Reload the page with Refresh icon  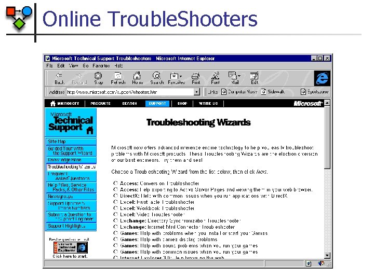[118, 79]
